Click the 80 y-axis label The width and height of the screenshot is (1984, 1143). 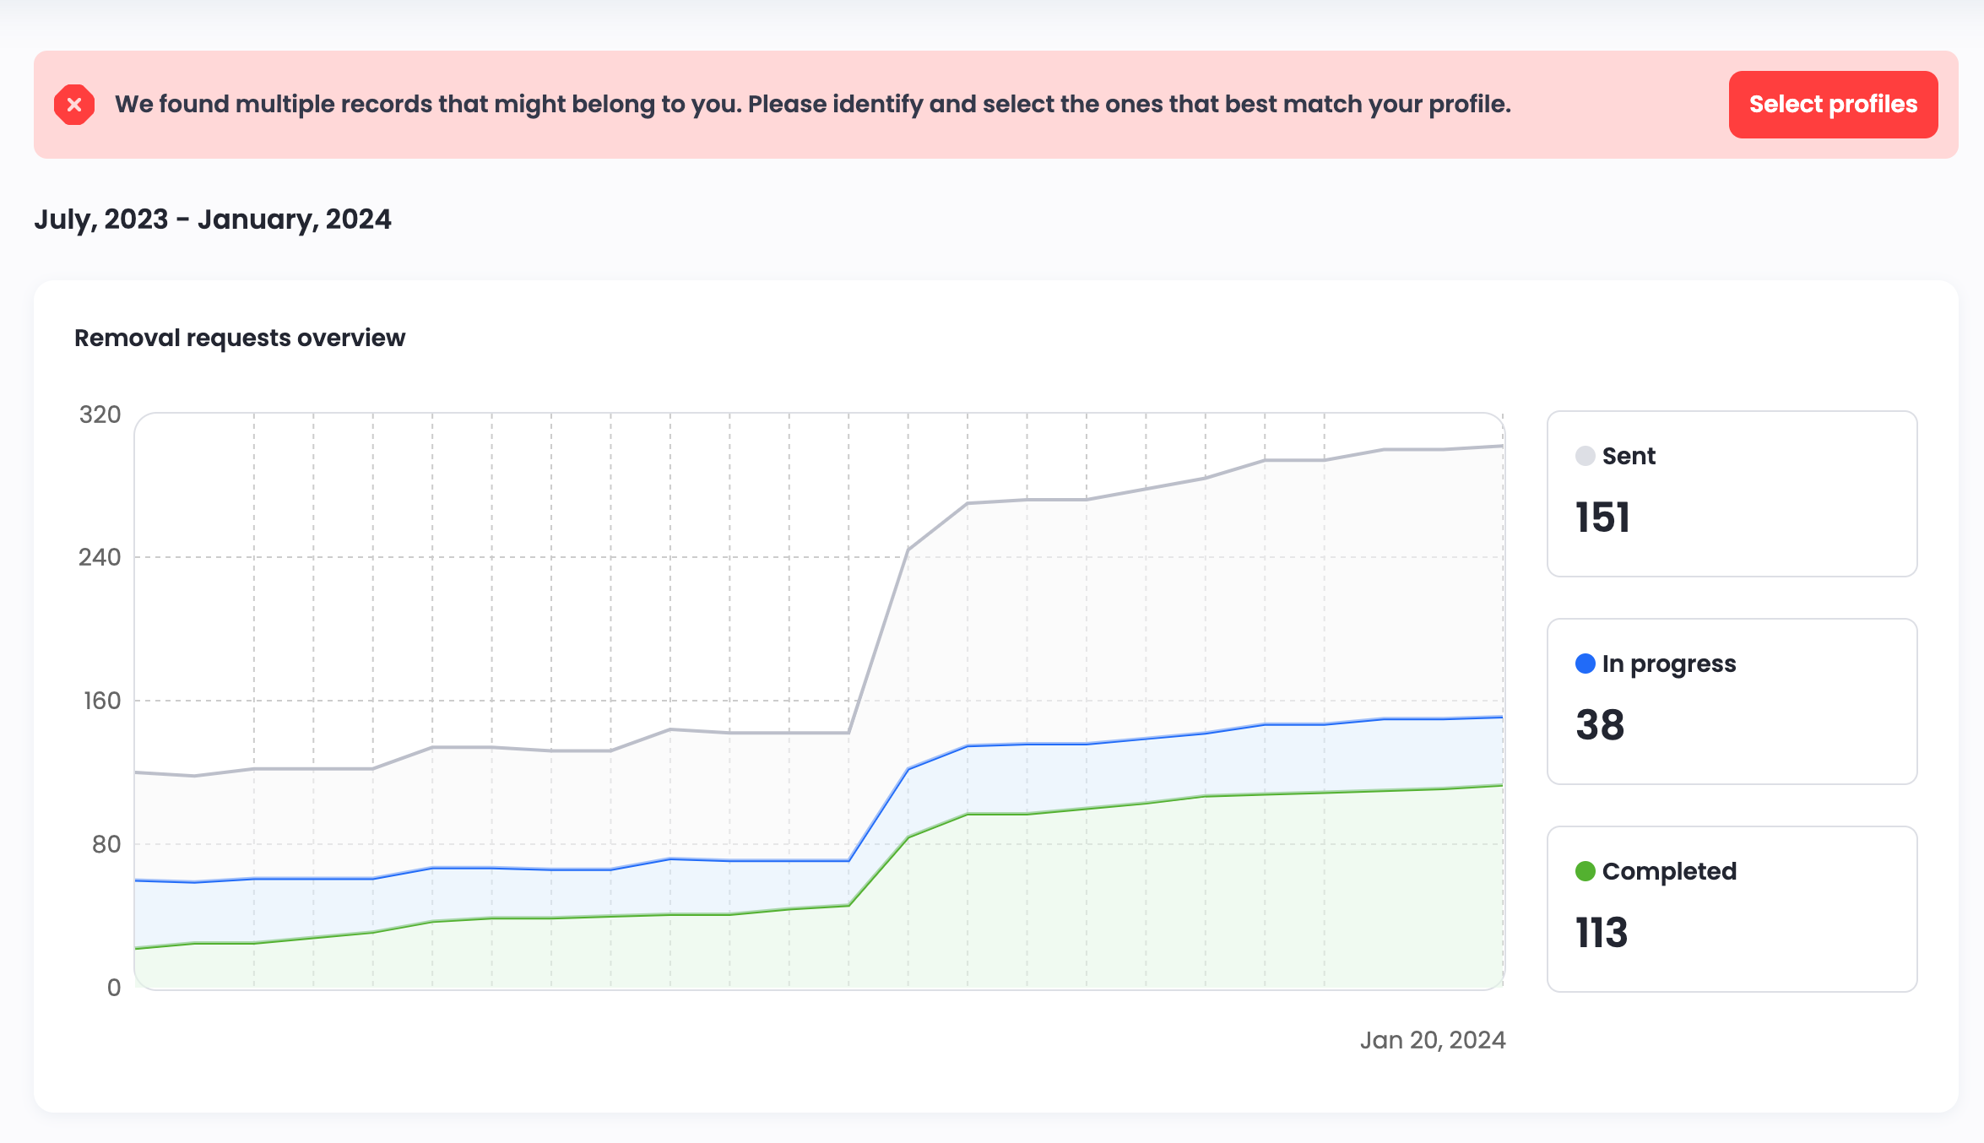(106, 844)
